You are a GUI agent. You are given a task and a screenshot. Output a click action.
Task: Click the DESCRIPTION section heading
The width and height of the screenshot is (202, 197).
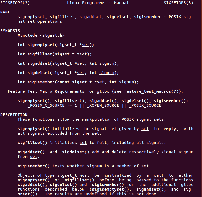(x=14, y=115)
